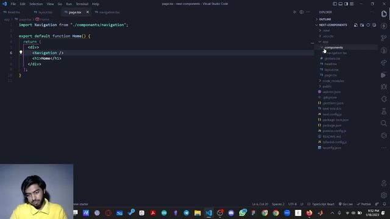Toggle primary side bar layout button
The width and height of the screenshot is (390, 219).
pos(335,4)
